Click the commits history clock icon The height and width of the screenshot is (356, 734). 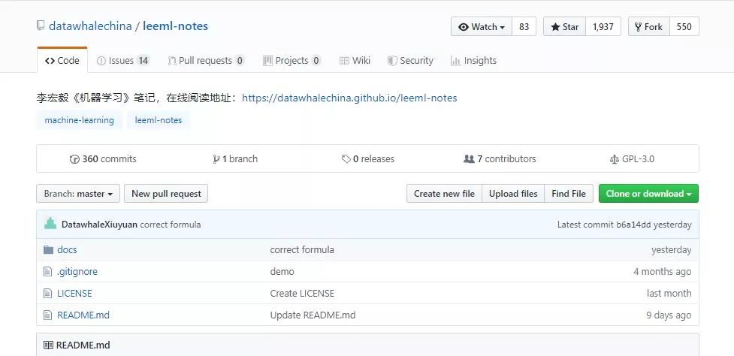point(74,159)
